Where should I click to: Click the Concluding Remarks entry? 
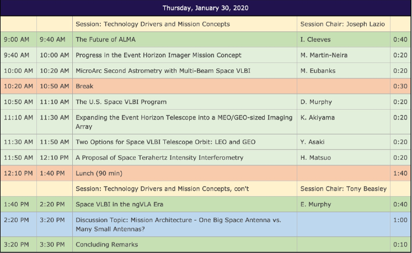coord(106,244)
